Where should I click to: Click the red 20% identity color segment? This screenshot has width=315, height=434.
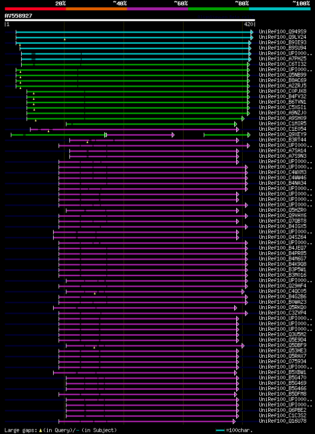[35, 9]
